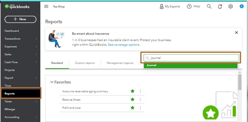Open My Experts
The width and height of the screenshot is (248, 122).
click(x=170, y=6)
